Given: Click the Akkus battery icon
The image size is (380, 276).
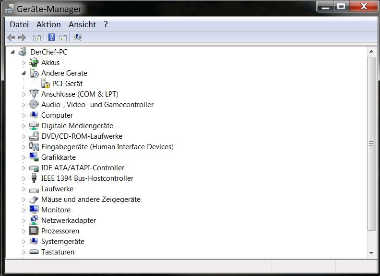Looking at the screenshot, I should pos(34,62).
